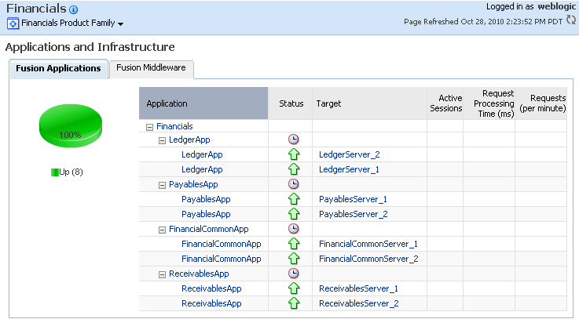Open the LedgerServer_1 target link
The height and width of the screenshot is (319, 579).
point(349,169)
